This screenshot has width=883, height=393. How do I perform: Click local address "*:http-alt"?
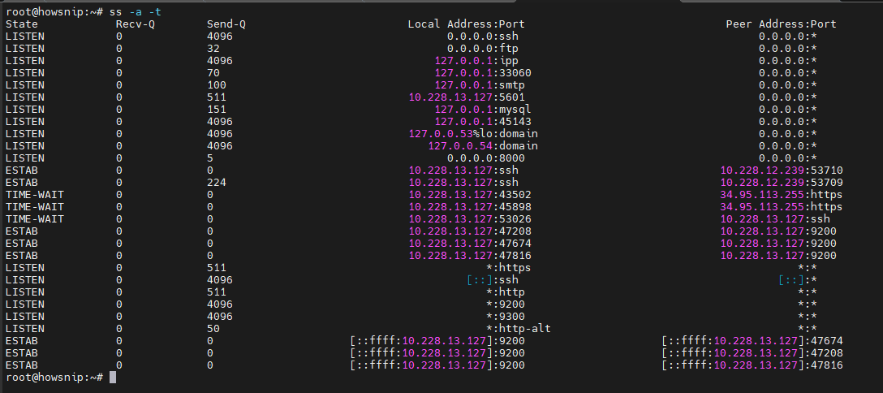tap(519, 328)
